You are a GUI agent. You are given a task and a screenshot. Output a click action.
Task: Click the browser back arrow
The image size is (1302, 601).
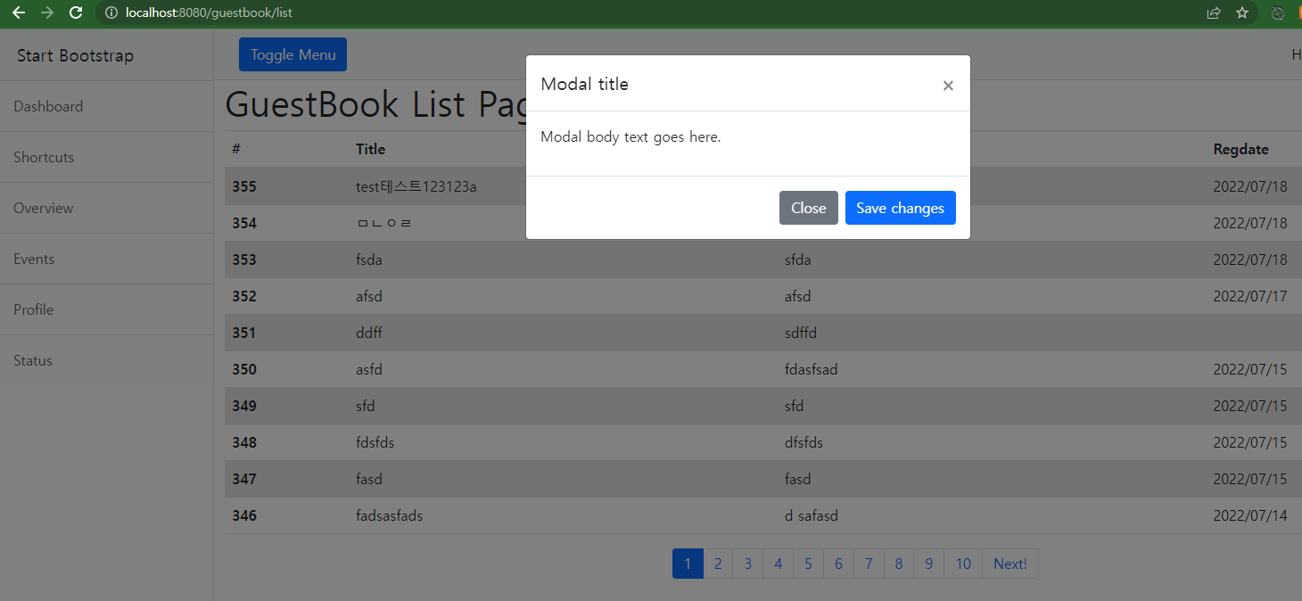coord(18,12)
